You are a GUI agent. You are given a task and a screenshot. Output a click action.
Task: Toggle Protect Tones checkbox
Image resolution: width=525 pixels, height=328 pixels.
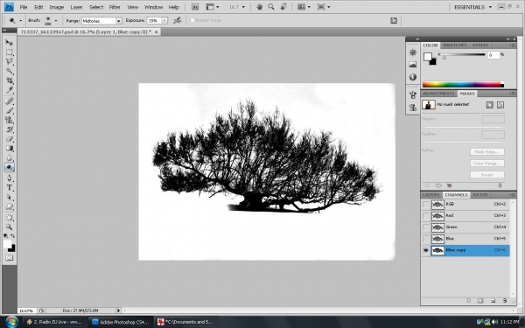click(x=192, y=20)
